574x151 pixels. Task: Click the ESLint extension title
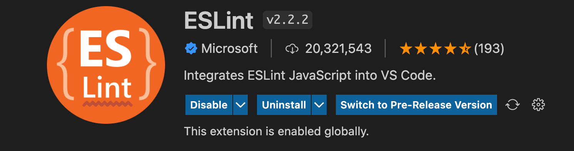(219, 20)
